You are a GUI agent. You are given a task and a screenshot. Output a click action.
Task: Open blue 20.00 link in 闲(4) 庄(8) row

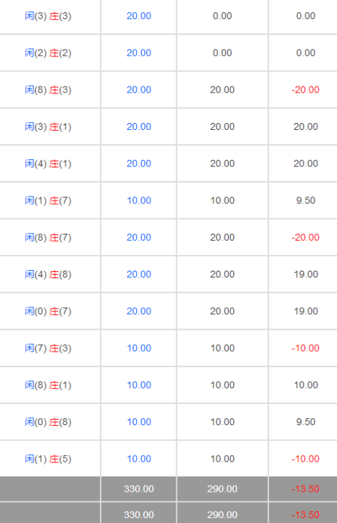pos(139,274)
